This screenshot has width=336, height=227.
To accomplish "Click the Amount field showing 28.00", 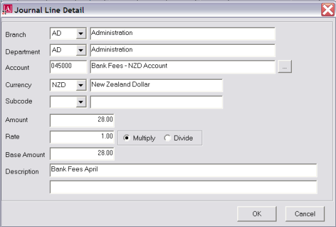I will point(82,120).
